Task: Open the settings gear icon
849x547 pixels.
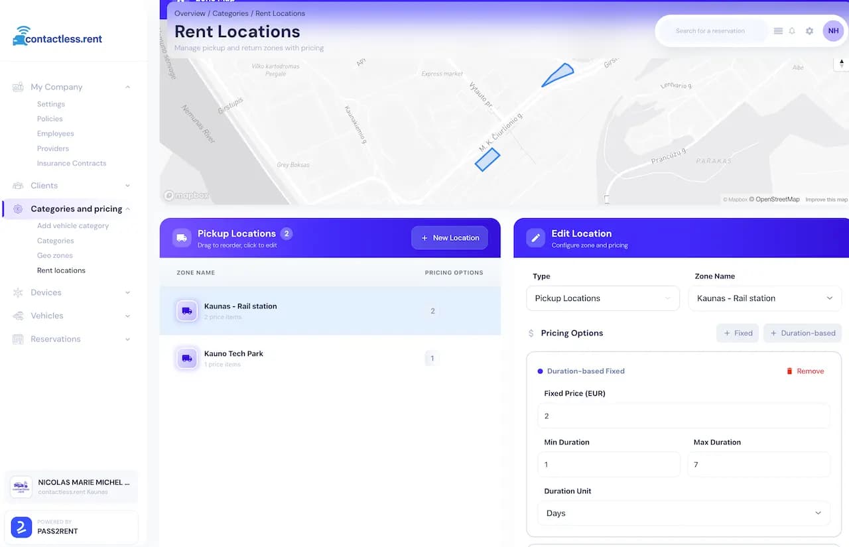Action: click(810, 30)
